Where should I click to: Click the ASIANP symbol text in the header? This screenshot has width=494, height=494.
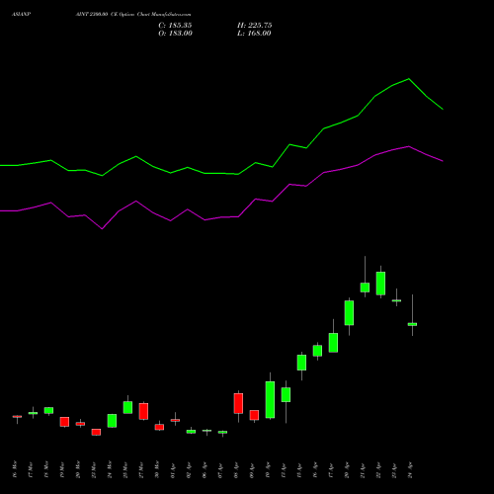pyautogui.click(x=21, y=15)
